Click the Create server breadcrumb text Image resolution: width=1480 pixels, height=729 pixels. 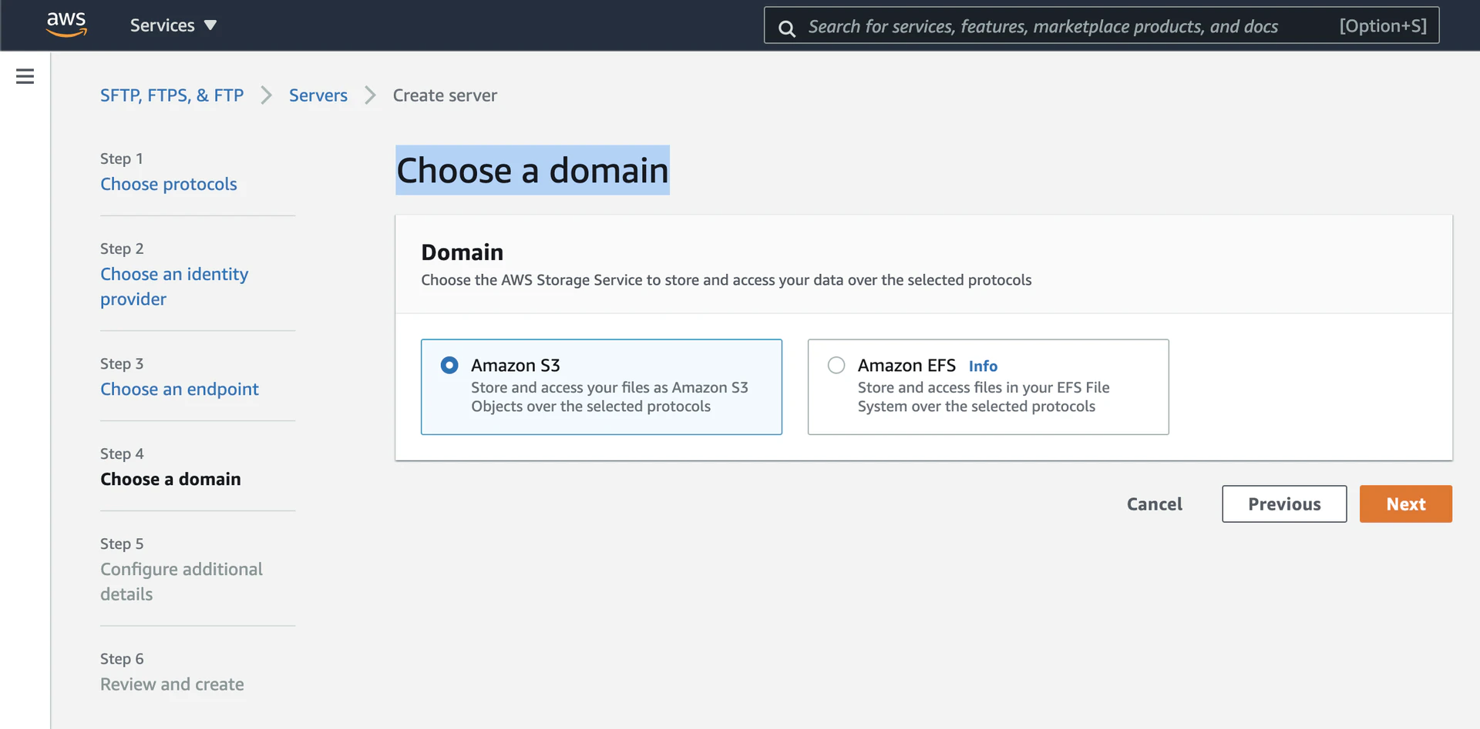point(445,95)
